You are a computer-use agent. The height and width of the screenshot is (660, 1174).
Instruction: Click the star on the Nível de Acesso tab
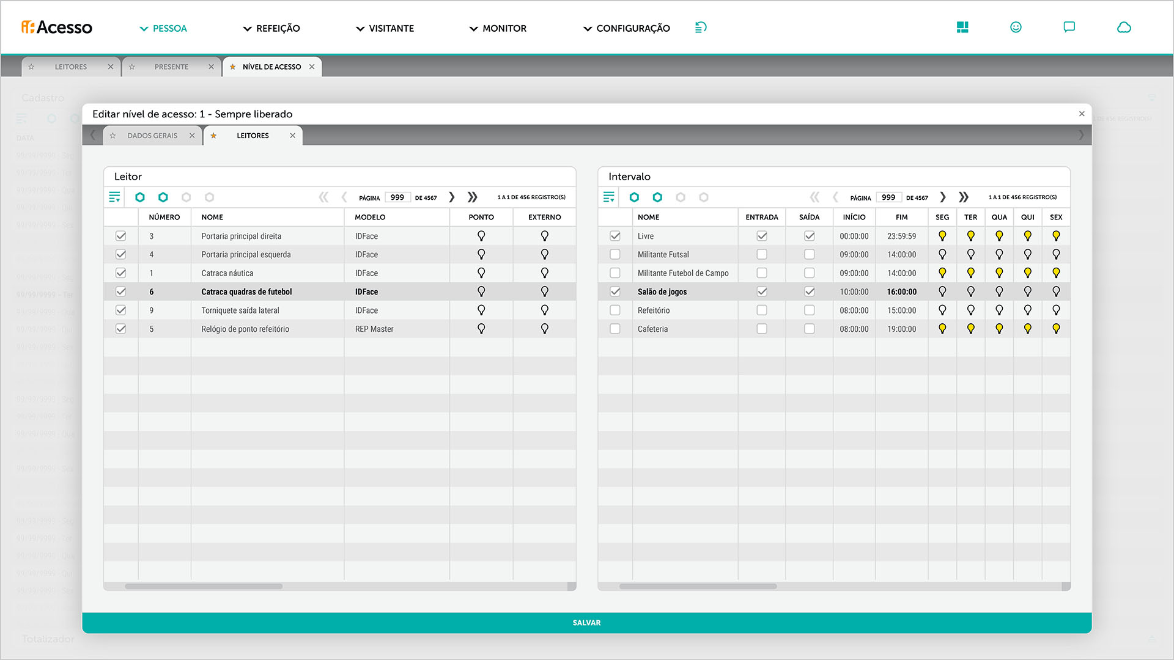coord(232,67)
